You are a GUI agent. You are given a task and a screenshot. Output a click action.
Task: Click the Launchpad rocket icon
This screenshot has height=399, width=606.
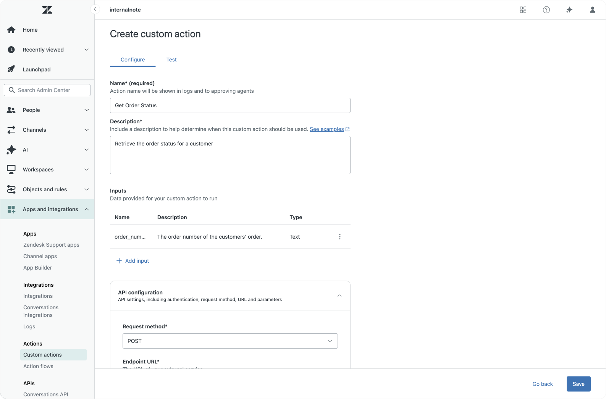tap(11, 69)
